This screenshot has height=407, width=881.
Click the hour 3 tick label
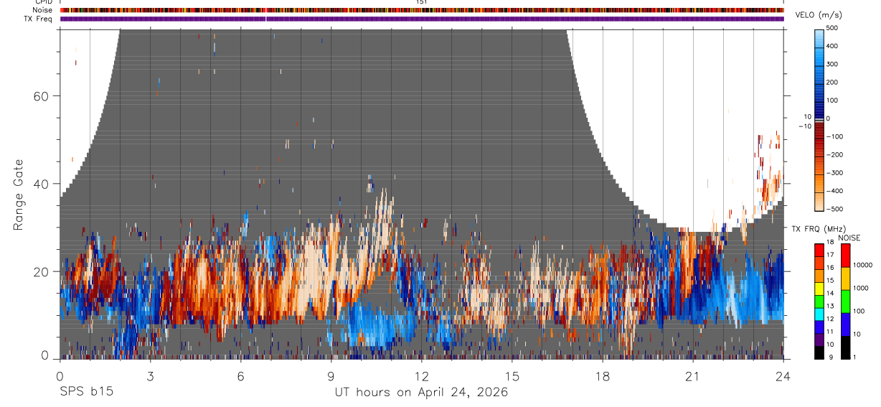tap(150, 376)
